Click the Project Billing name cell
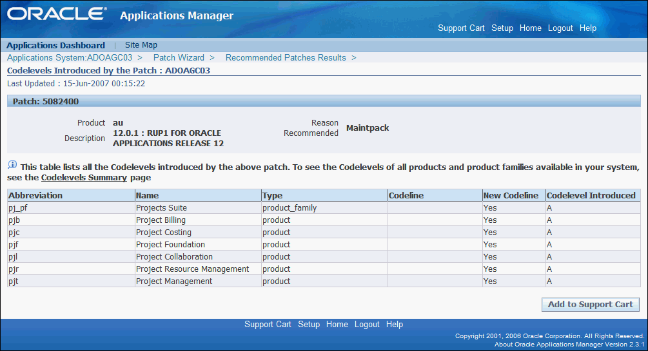The width and height of the screenshot is (648, 351). click(199, 220)
